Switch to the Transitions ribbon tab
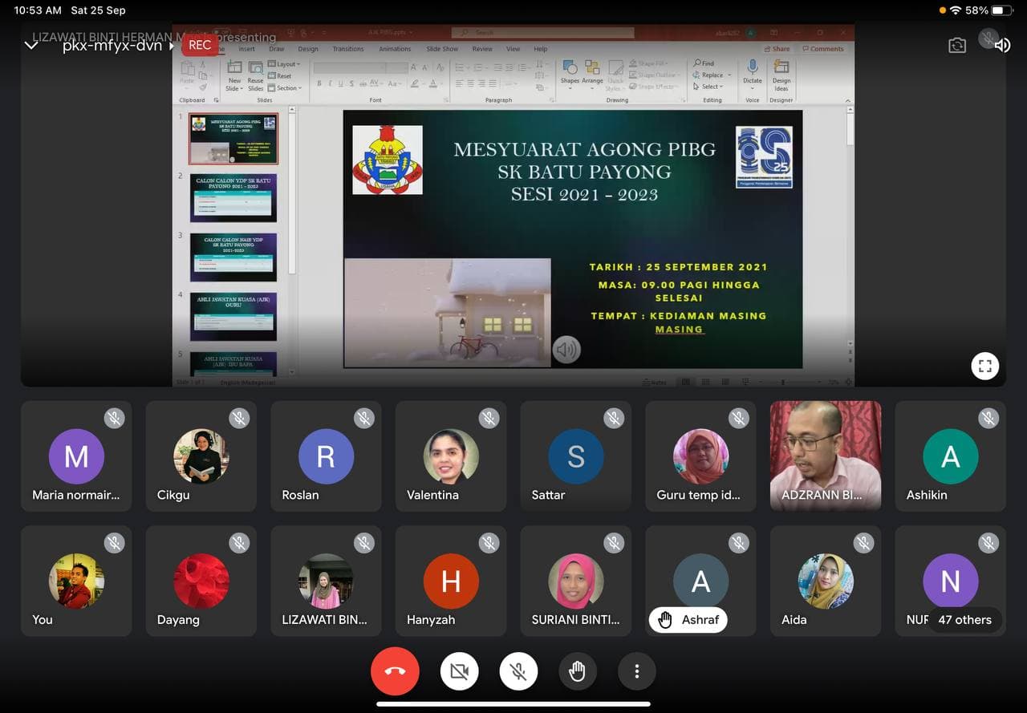The height and width of the screenshot is (713, 1027). tap(348, 49)
